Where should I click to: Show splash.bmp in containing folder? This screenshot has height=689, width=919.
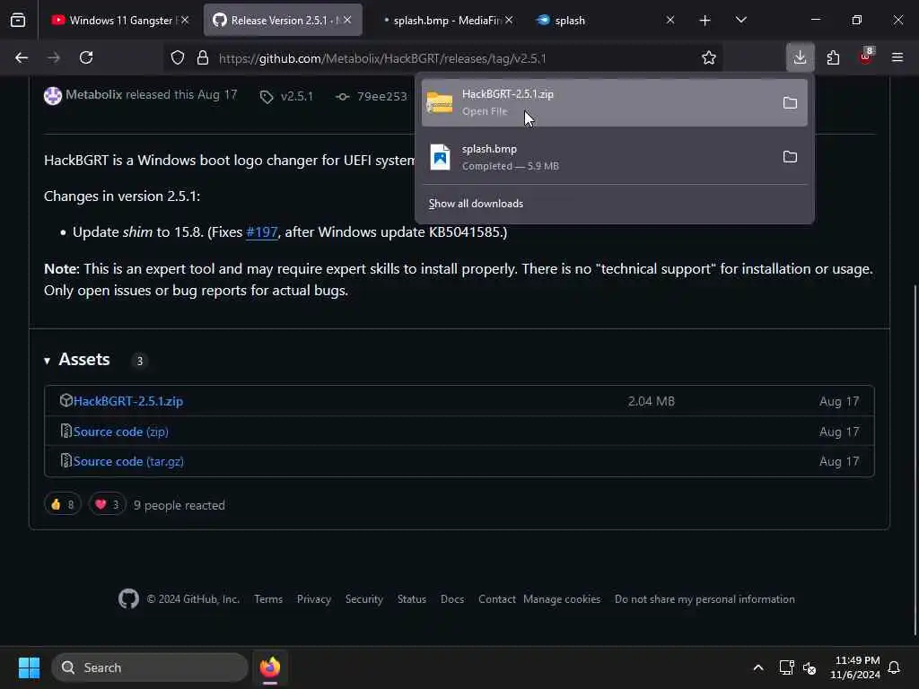(790, 157)
